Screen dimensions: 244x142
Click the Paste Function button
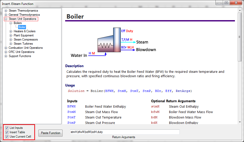click(x=51, y=133)
